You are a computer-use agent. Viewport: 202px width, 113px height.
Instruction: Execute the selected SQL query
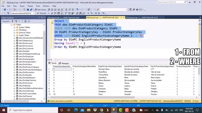(x=42, y=13)
